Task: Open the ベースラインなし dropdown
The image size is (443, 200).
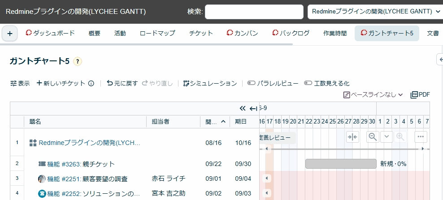Action: coord(373,95)
